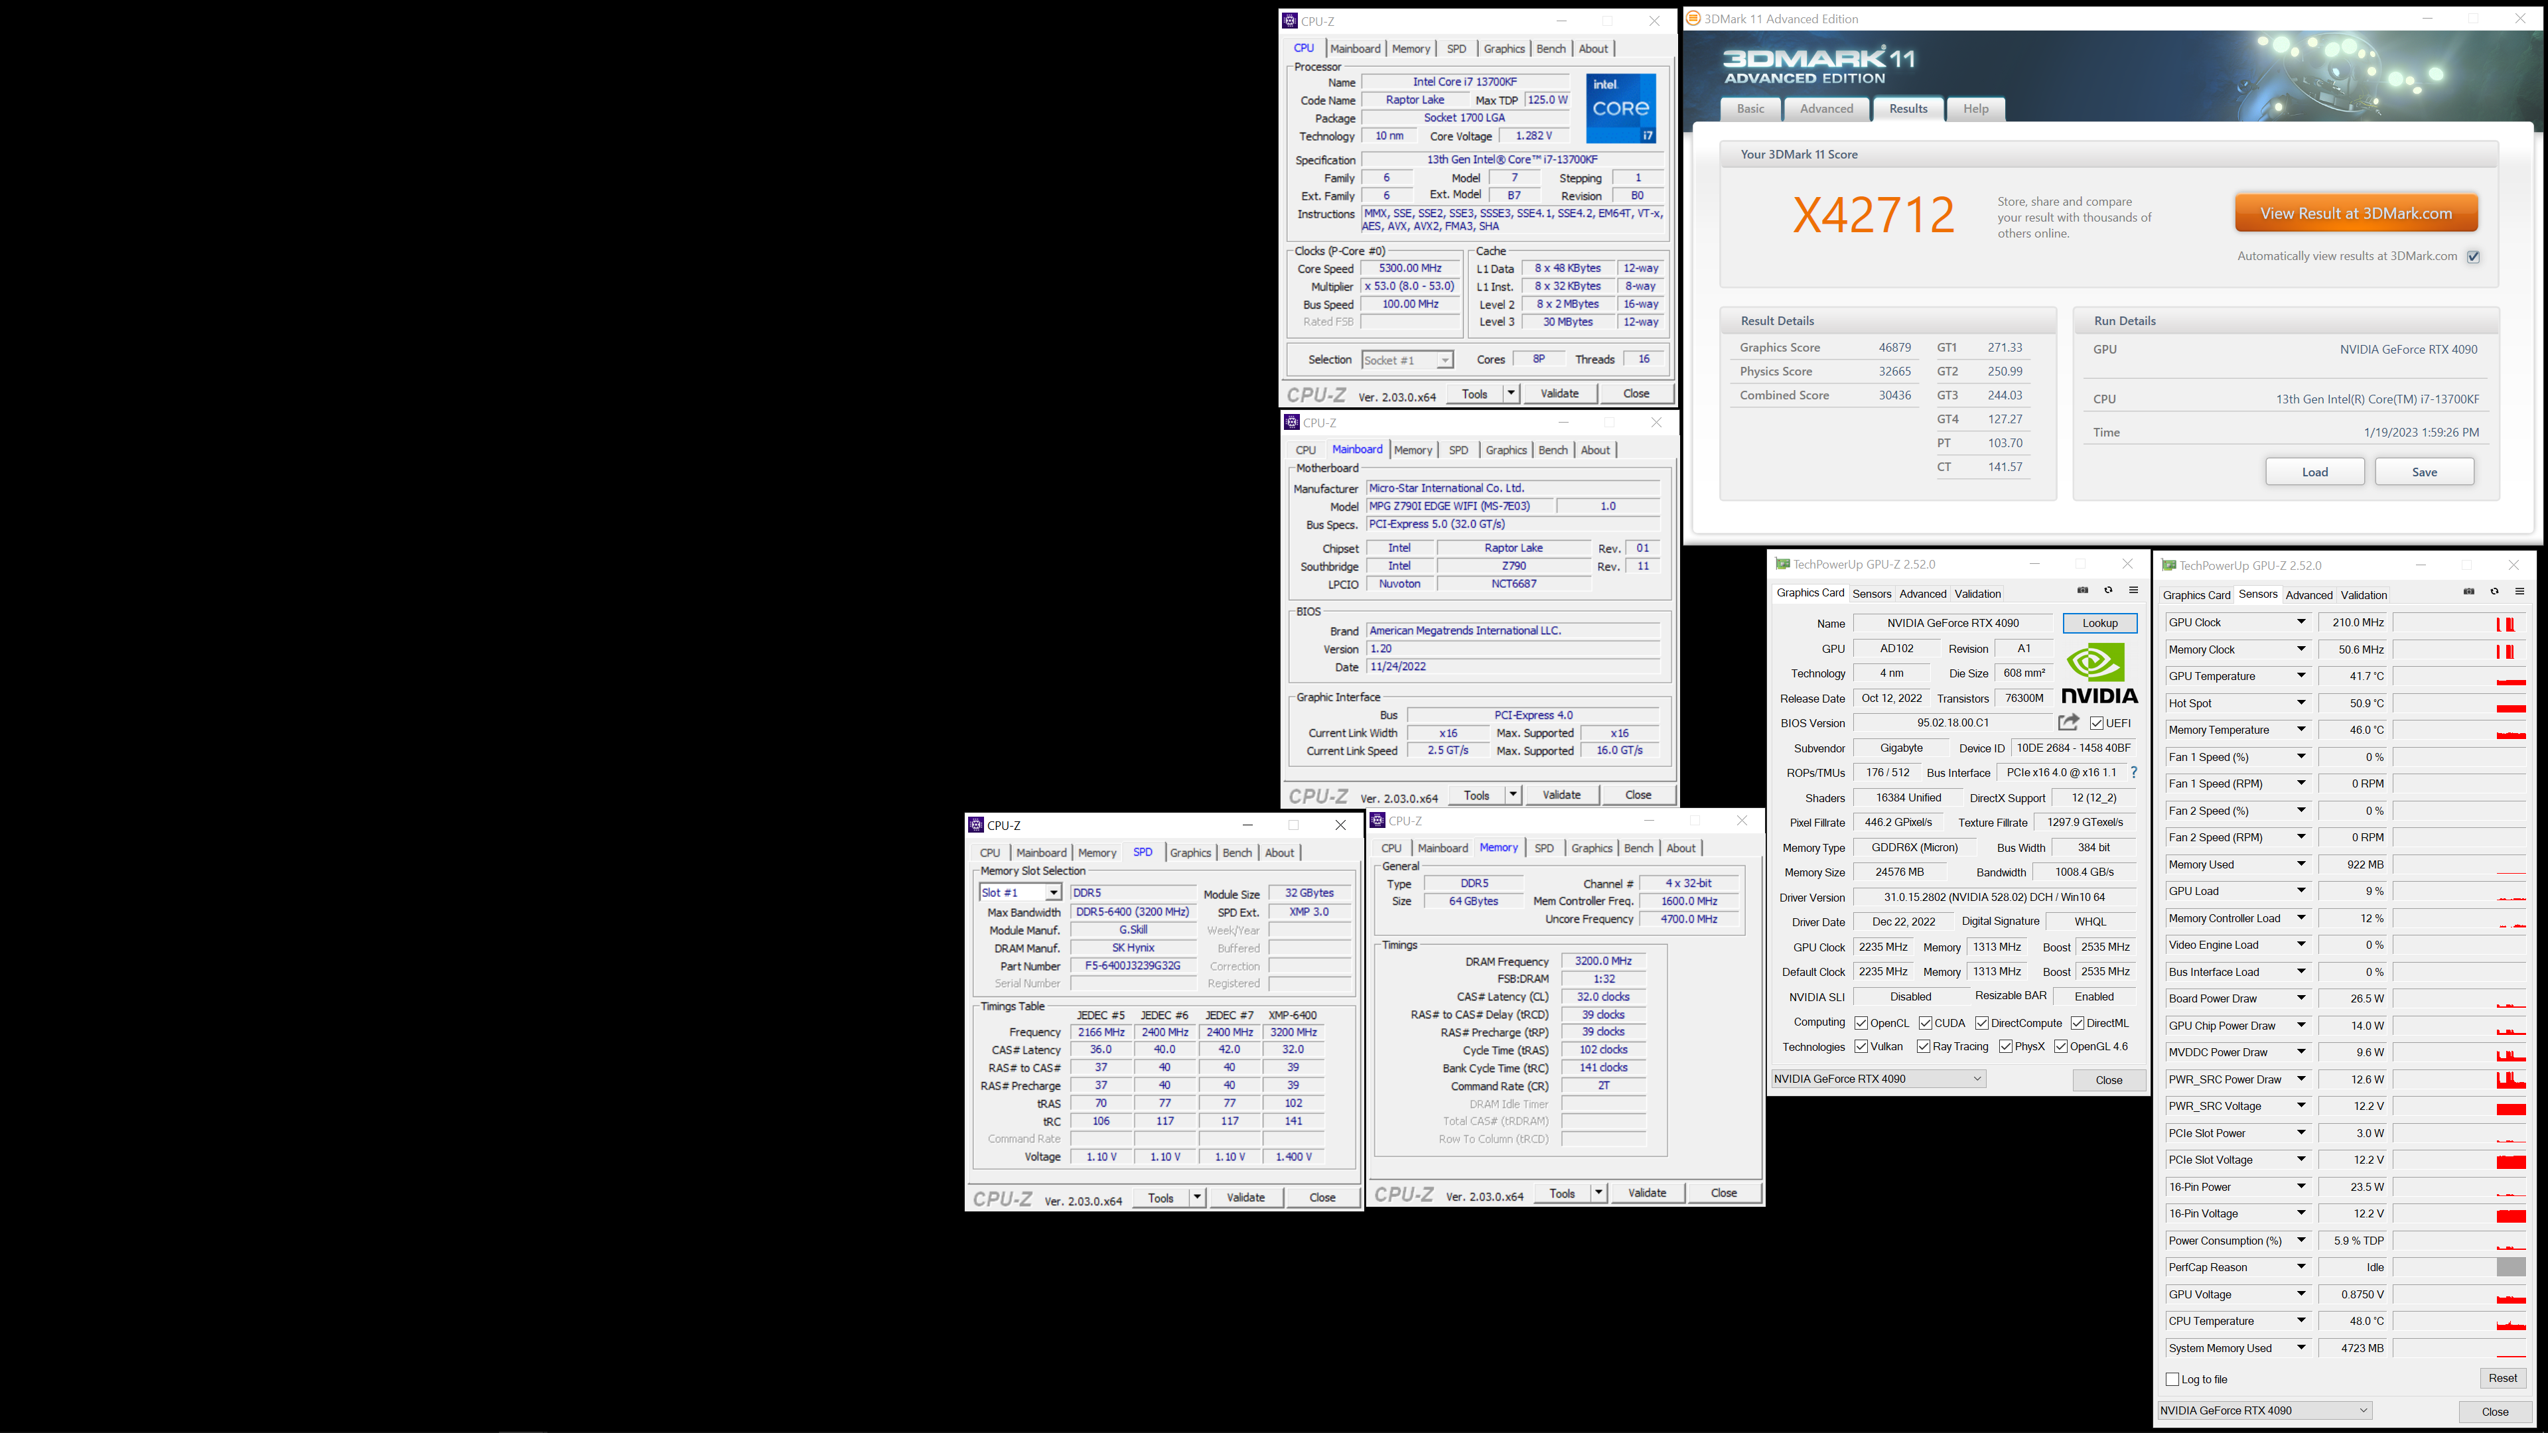Click the GPU-Z app icon in Graphics Card window title bar
2548x1433 pixels.
(x=1782, y=564)
